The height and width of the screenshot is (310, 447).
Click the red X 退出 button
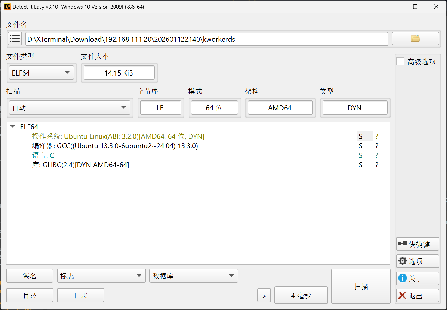coord(417,296)
